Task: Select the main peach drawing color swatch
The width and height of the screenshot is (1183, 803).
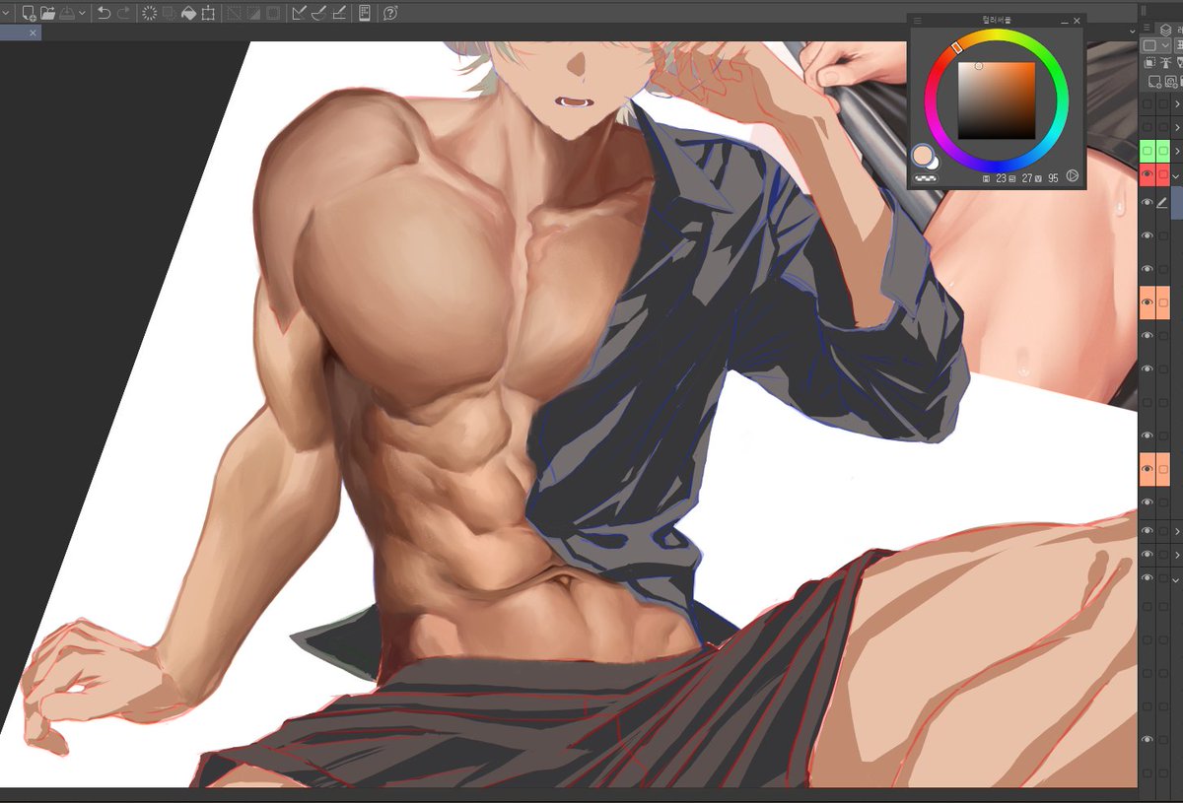Action: [922, 155]
